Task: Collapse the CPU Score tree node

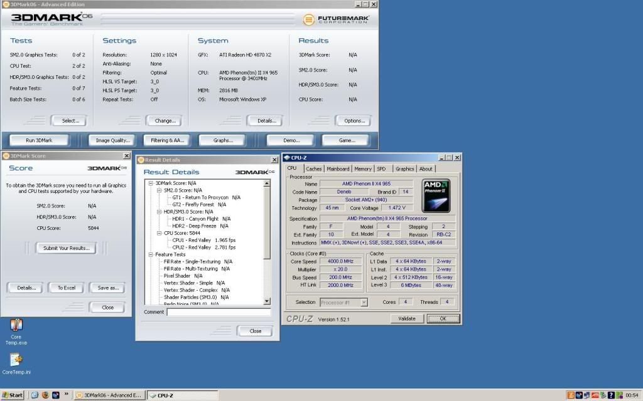Action: tap(158, 233)
